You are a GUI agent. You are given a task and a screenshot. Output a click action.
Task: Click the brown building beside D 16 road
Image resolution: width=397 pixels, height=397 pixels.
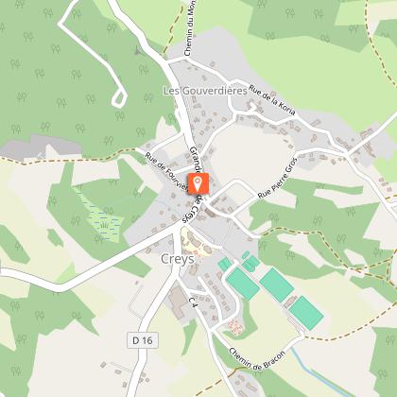pos(179,302)
